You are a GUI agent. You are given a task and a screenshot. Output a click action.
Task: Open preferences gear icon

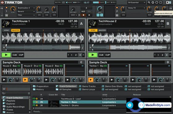153,2
